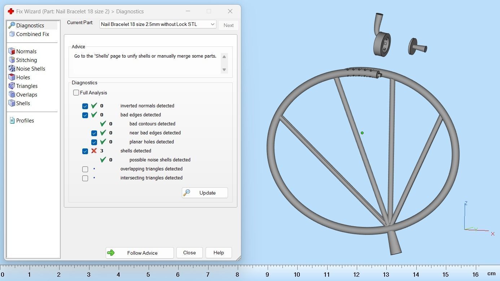Click the 'bad contours detected' label
Viewport: 500px width, 281px height.
point(152,124)
